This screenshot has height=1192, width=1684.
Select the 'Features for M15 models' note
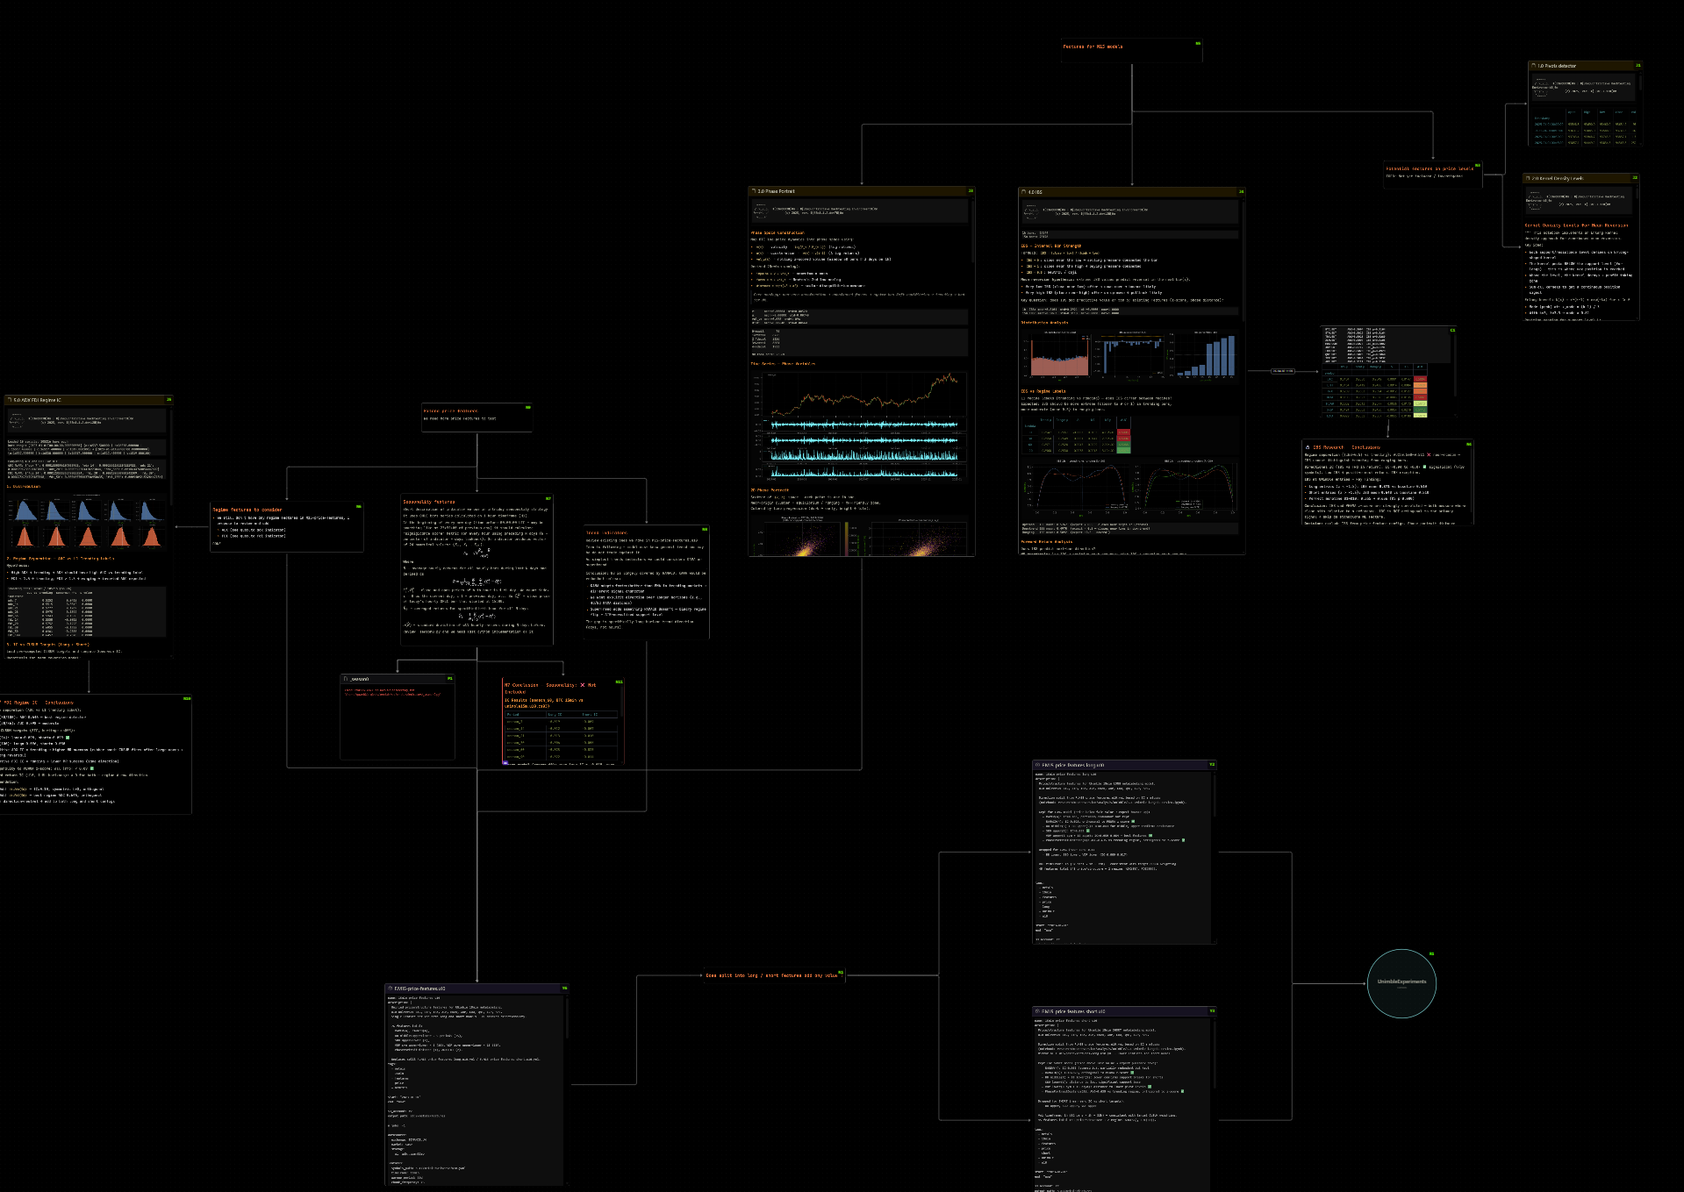click(1131, 51)
